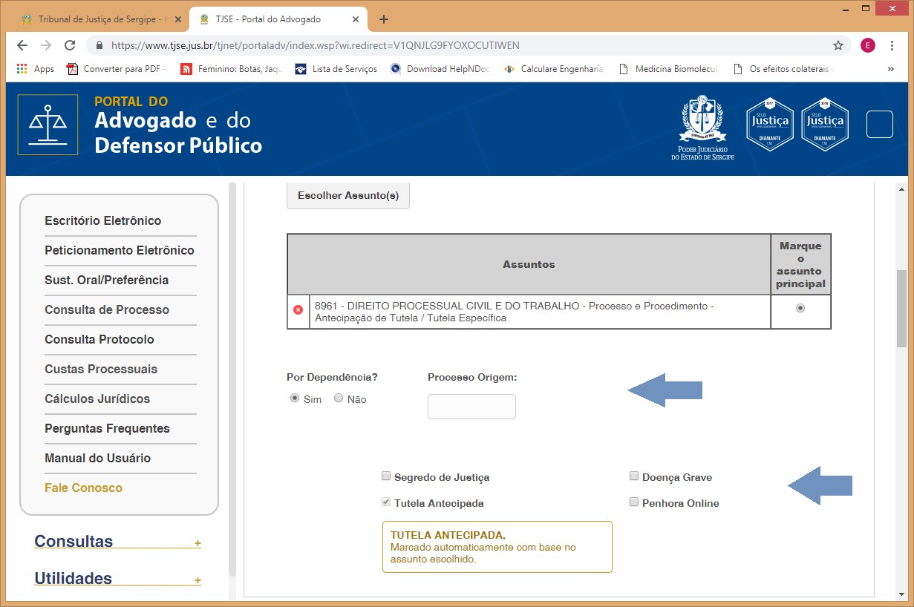The height and width of the screenshot is (607, 914).
Task: Expand the Consultas section
Action: 198,543
